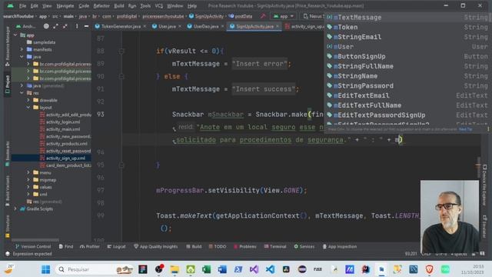Close the SignUpActivity.java tab

tap(278, 26)
